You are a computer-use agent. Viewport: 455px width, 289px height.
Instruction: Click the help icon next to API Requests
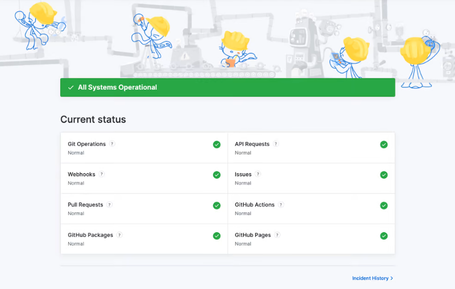(276, 144)
